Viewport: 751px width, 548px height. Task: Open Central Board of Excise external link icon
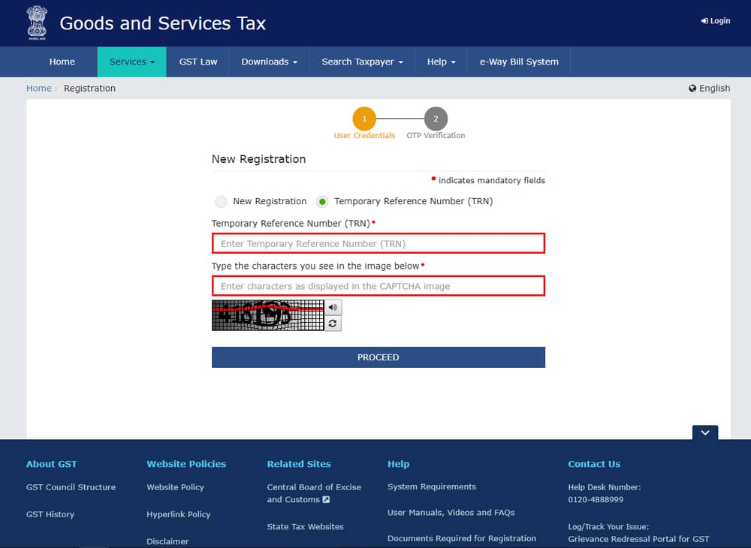(x=325, y=500)
